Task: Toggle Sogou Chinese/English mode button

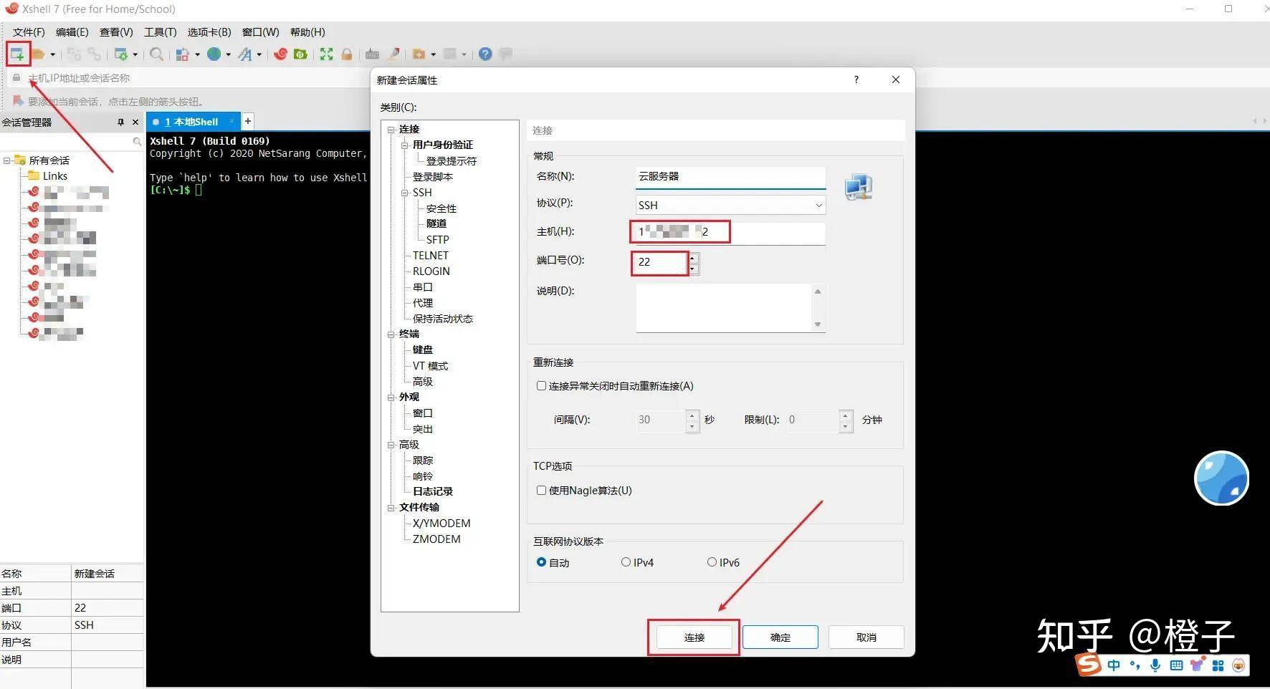Action: point(1114,665)
